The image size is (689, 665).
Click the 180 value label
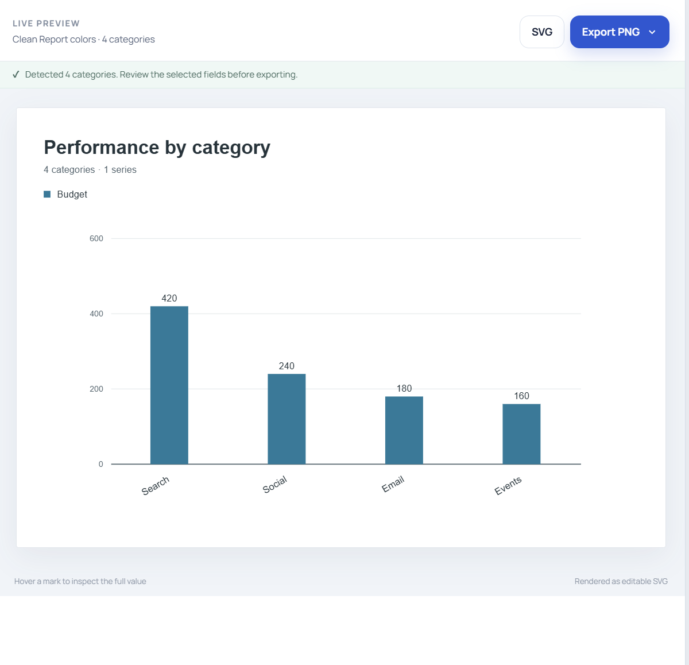pyautogui.click(x=404, y=388)
